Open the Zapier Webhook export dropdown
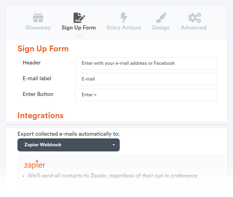The image size is (233, 197). pos(68,145)
